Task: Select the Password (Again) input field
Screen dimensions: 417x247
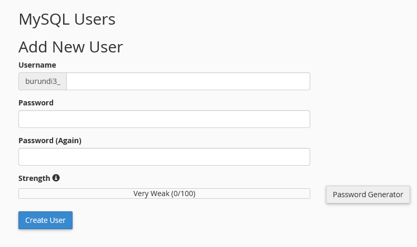Action: [x=164, y=157]
